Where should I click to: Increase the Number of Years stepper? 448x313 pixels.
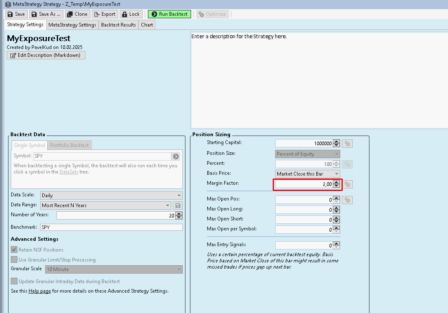[179, 213]
